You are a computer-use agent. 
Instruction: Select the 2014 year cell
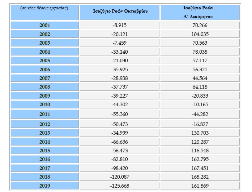pyautogui.click(x=44, y=142)
